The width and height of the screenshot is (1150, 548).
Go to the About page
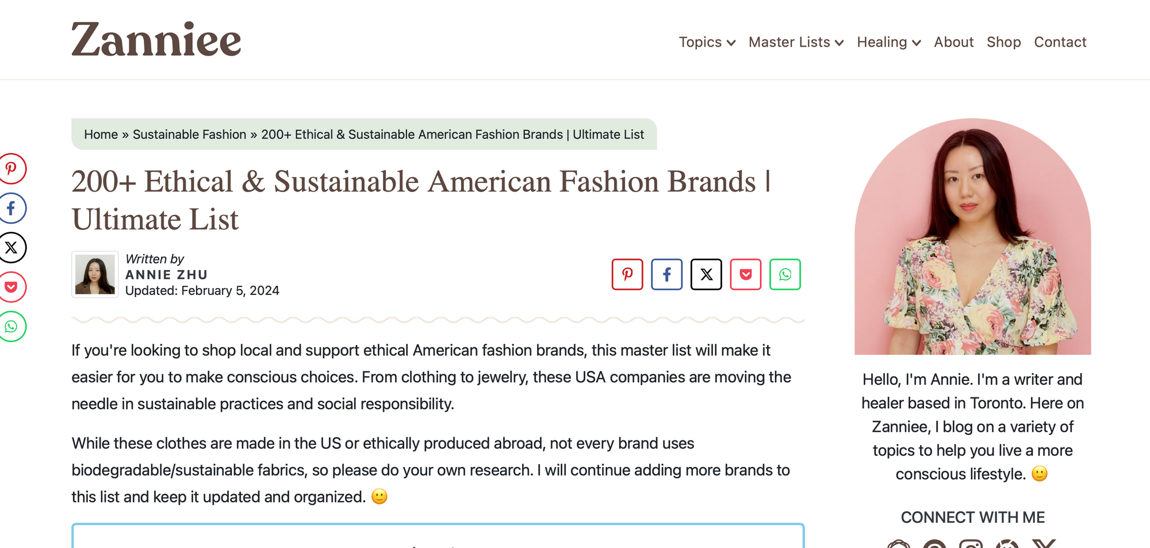point(953,42)
